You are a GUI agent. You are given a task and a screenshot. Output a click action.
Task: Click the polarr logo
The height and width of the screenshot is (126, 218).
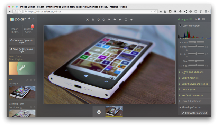click(x=18, y=19)
